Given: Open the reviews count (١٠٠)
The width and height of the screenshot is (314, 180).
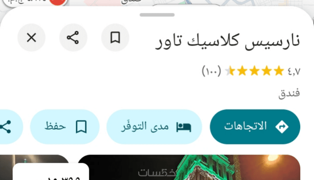Looking at the screenshot, I should coord(212,71).
